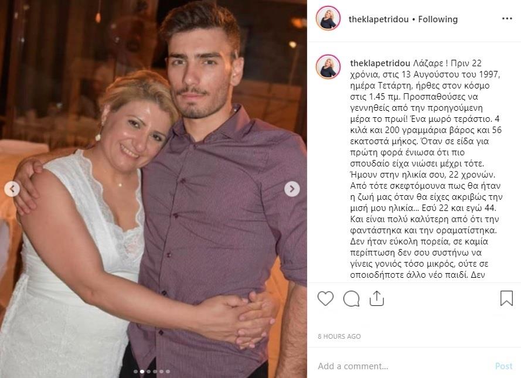Open theklapetridou username in the header
521x378 pixels.
[x=379, y=19]
